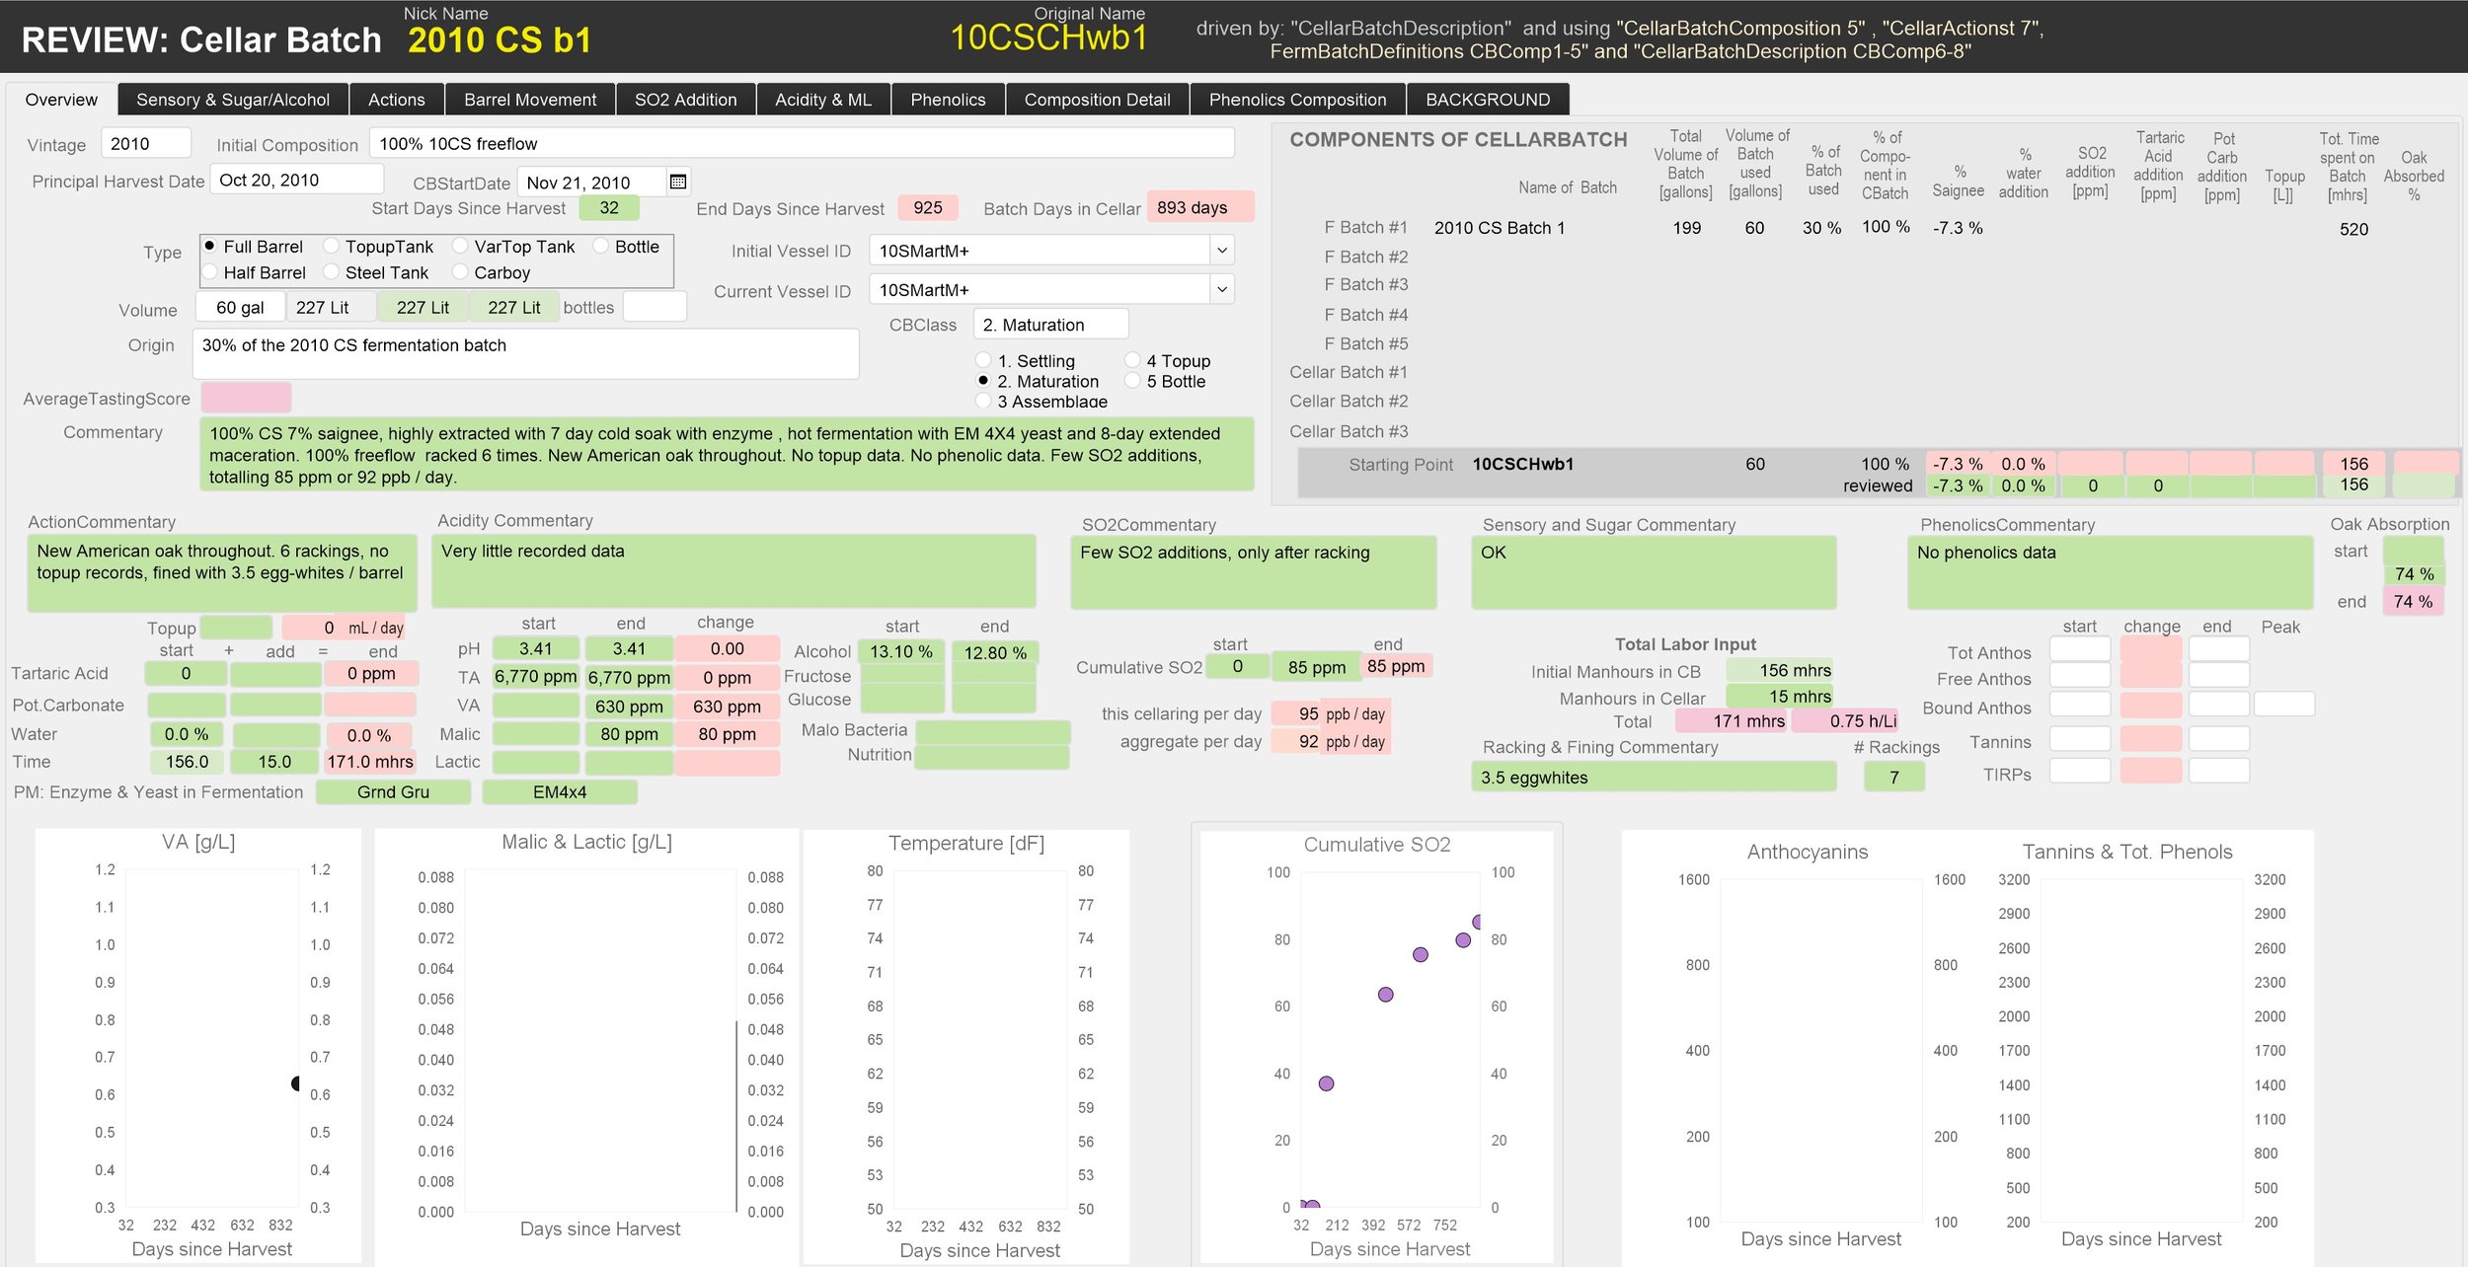Click the Starting Point 10CSCHwb1 entry

[x=1522, y=464]
